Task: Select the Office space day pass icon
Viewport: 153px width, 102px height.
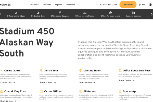Action: click(x=60, y=13)
